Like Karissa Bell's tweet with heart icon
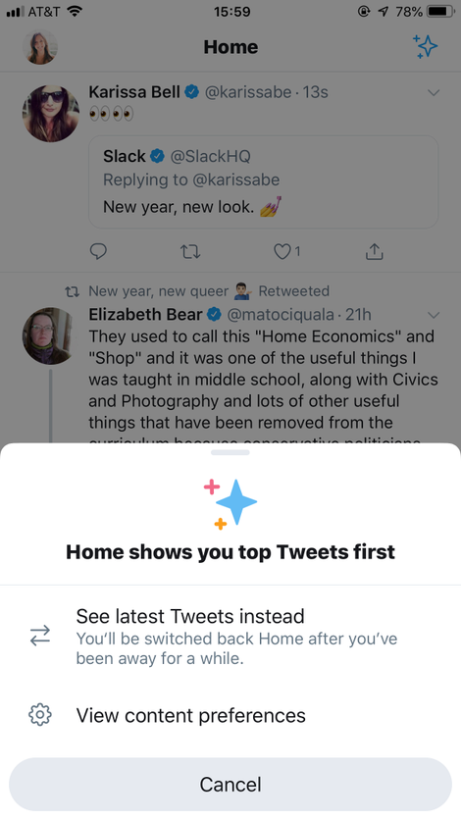 click(x=282, y=252)
